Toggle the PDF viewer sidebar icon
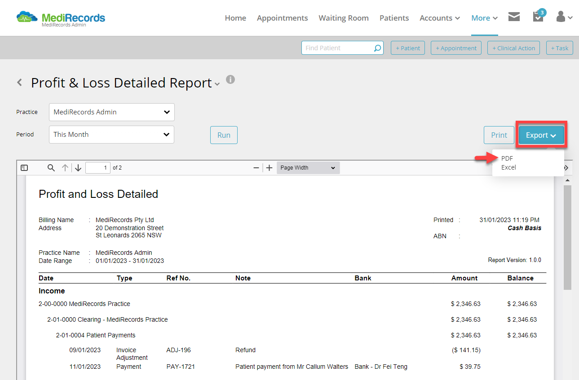Image resolution: width=579 pixels, height=380 pixels. pos(24,168)
